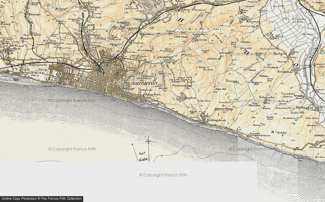Image resolution: width=325 pixels, height=202 pixels.
Task: Click the Woodendean label
Action: 179,85
